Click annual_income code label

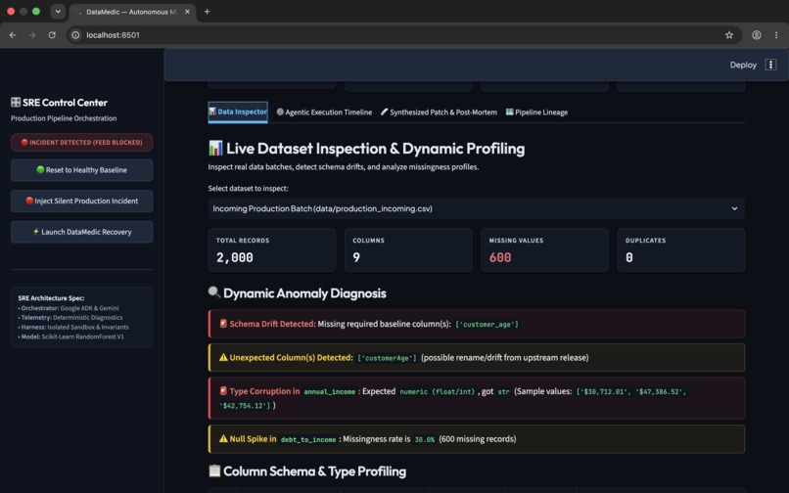pyautogui.click(x=330, y=392)
